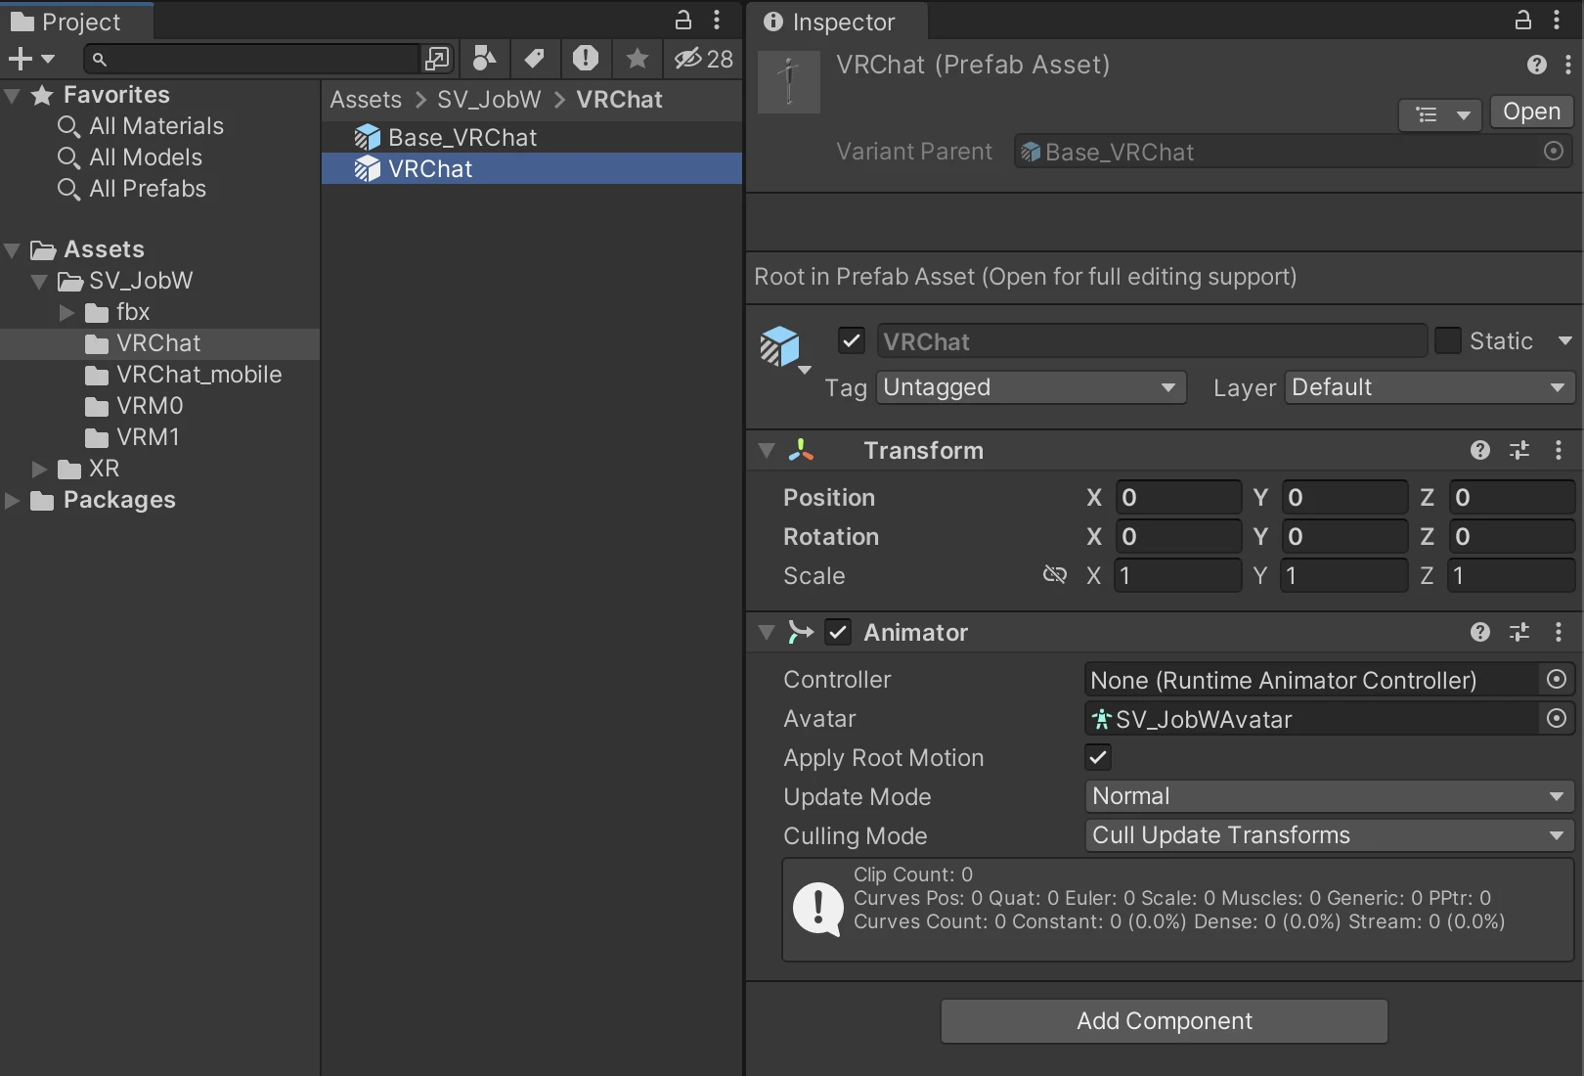The width and height of the screenshot is (1584, 1076).
Task: Open search in new window icon
Action: (x=437, y=59)
